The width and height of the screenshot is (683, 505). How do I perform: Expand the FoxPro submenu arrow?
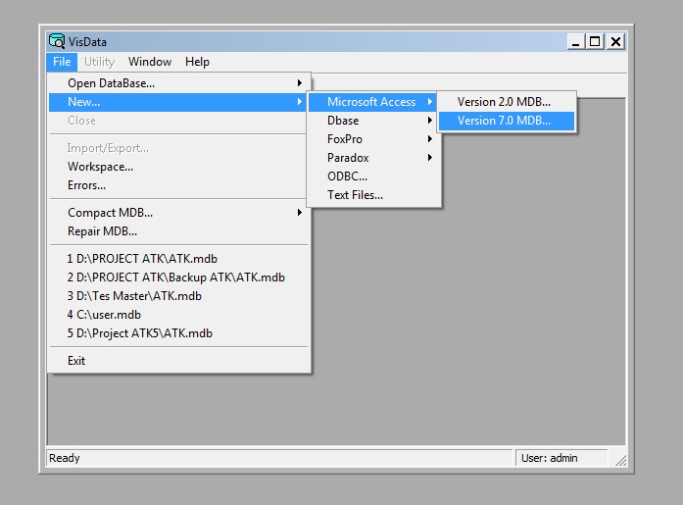430,139
